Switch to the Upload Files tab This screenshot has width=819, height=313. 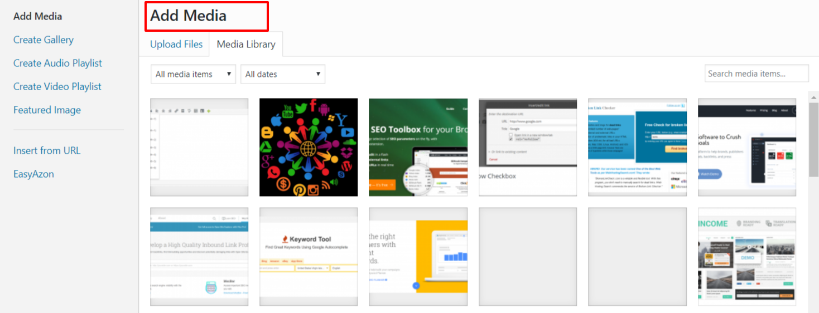pyautogui.click(x=176, y=45)
